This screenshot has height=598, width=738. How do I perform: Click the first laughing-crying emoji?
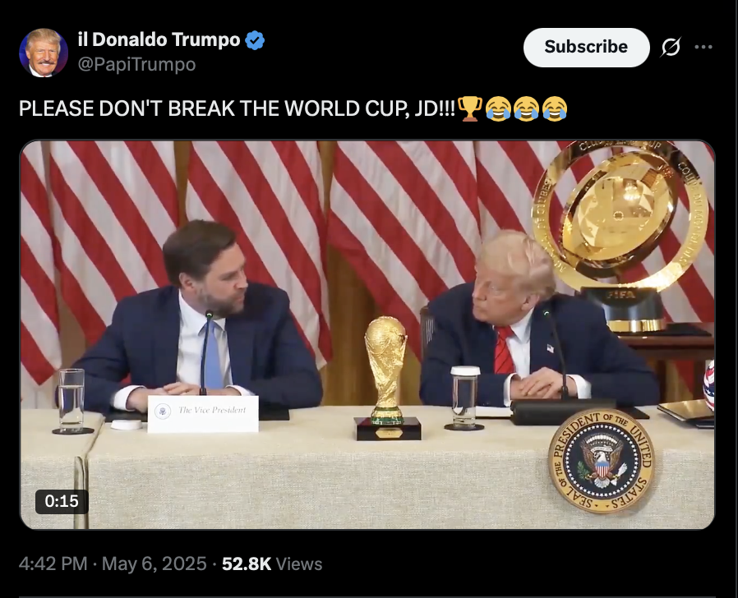[x=498, y=108]
